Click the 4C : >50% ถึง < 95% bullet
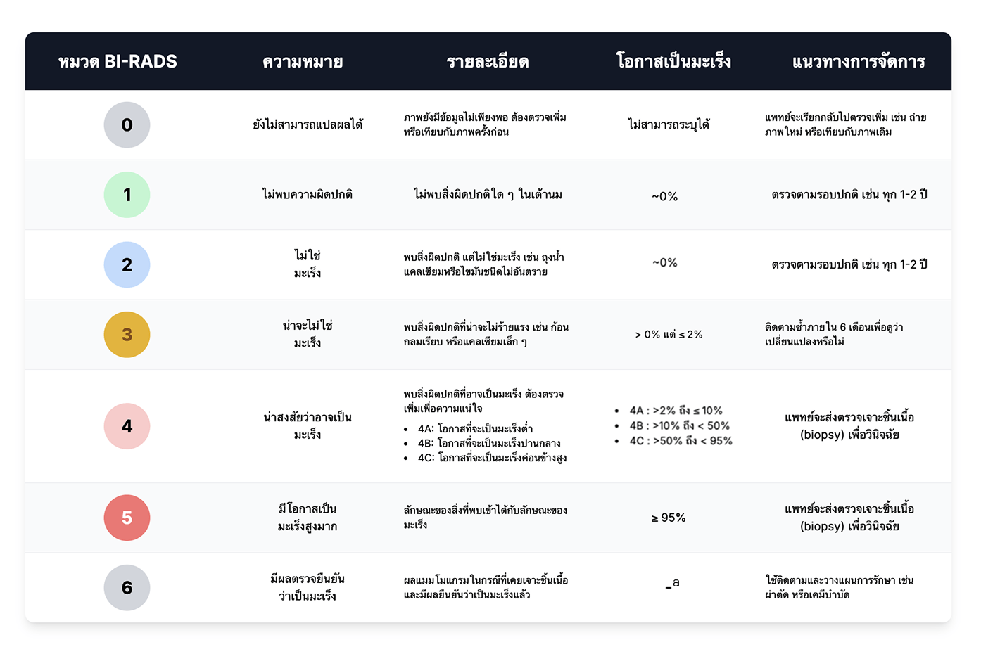This screenshot has height=654, width=981. tap(681, 441)
